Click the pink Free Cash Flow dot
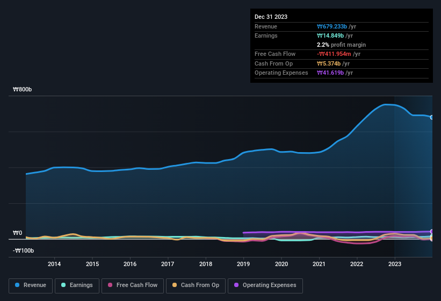 coord(110,285)
